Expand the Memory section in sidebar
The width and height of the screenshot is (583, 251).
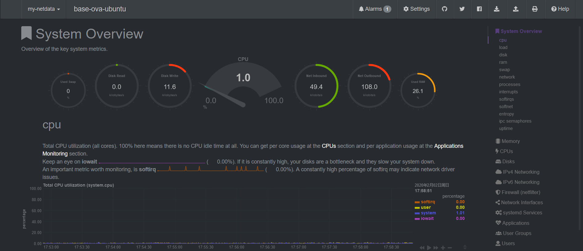point(510,141)
